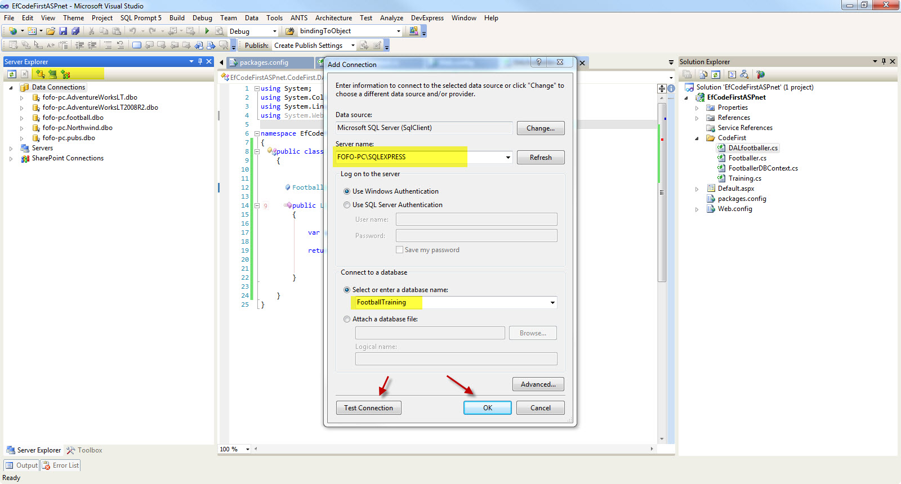Click the Save All icon in toolbar

point(75,31)
